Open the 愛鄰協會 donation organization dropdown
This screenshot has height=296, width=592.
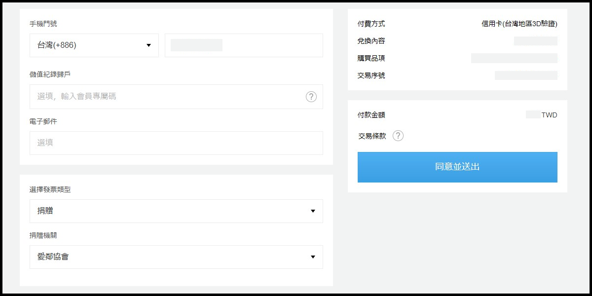[x=176, y=257]
